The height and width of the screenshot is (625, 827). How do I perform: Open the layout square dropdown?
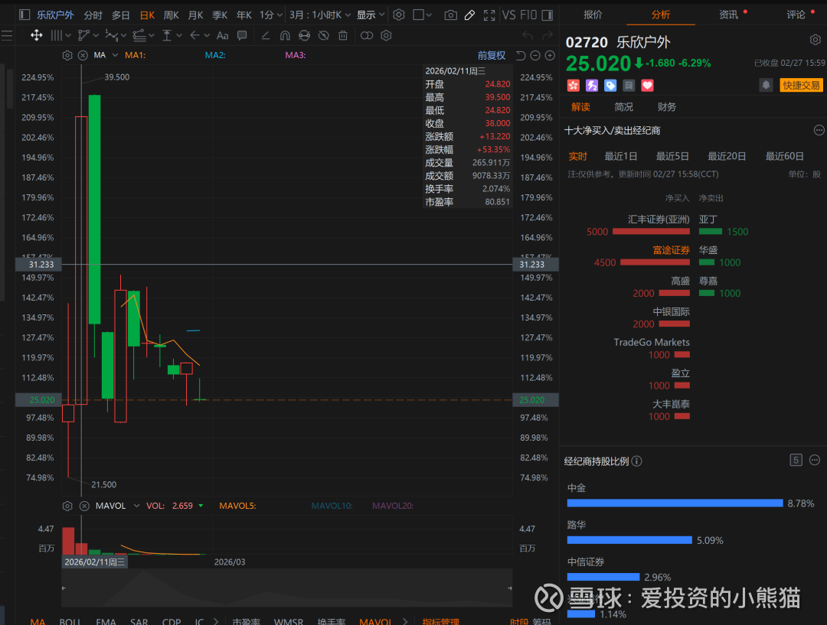tap(422, 15)
